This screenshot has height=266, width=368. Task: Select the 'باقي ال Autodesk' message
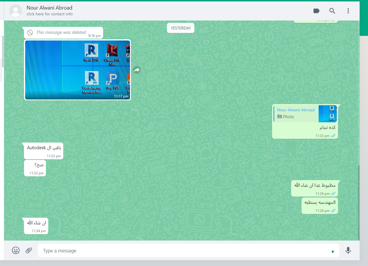click(x=44, y=151)
